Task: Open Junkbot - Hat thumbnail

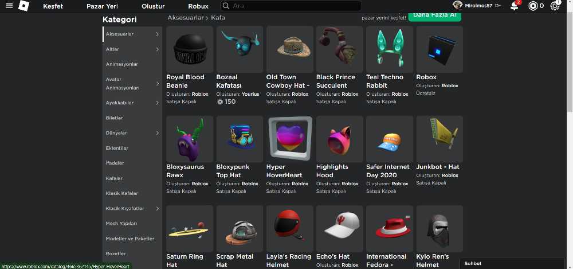Action: pos(439,139)
